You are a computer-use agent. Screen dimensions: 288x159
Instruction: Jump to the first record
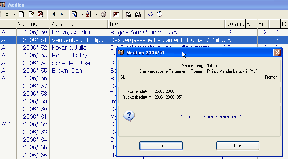coord(53,14)
